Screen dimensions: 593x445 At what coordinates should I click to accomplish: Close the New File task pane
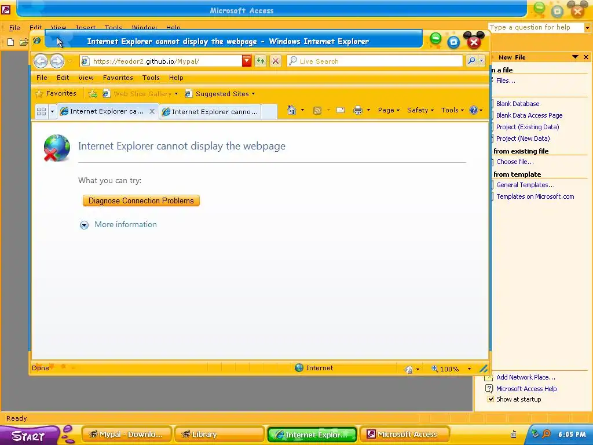pyautogui.click(x=586, y=57)
